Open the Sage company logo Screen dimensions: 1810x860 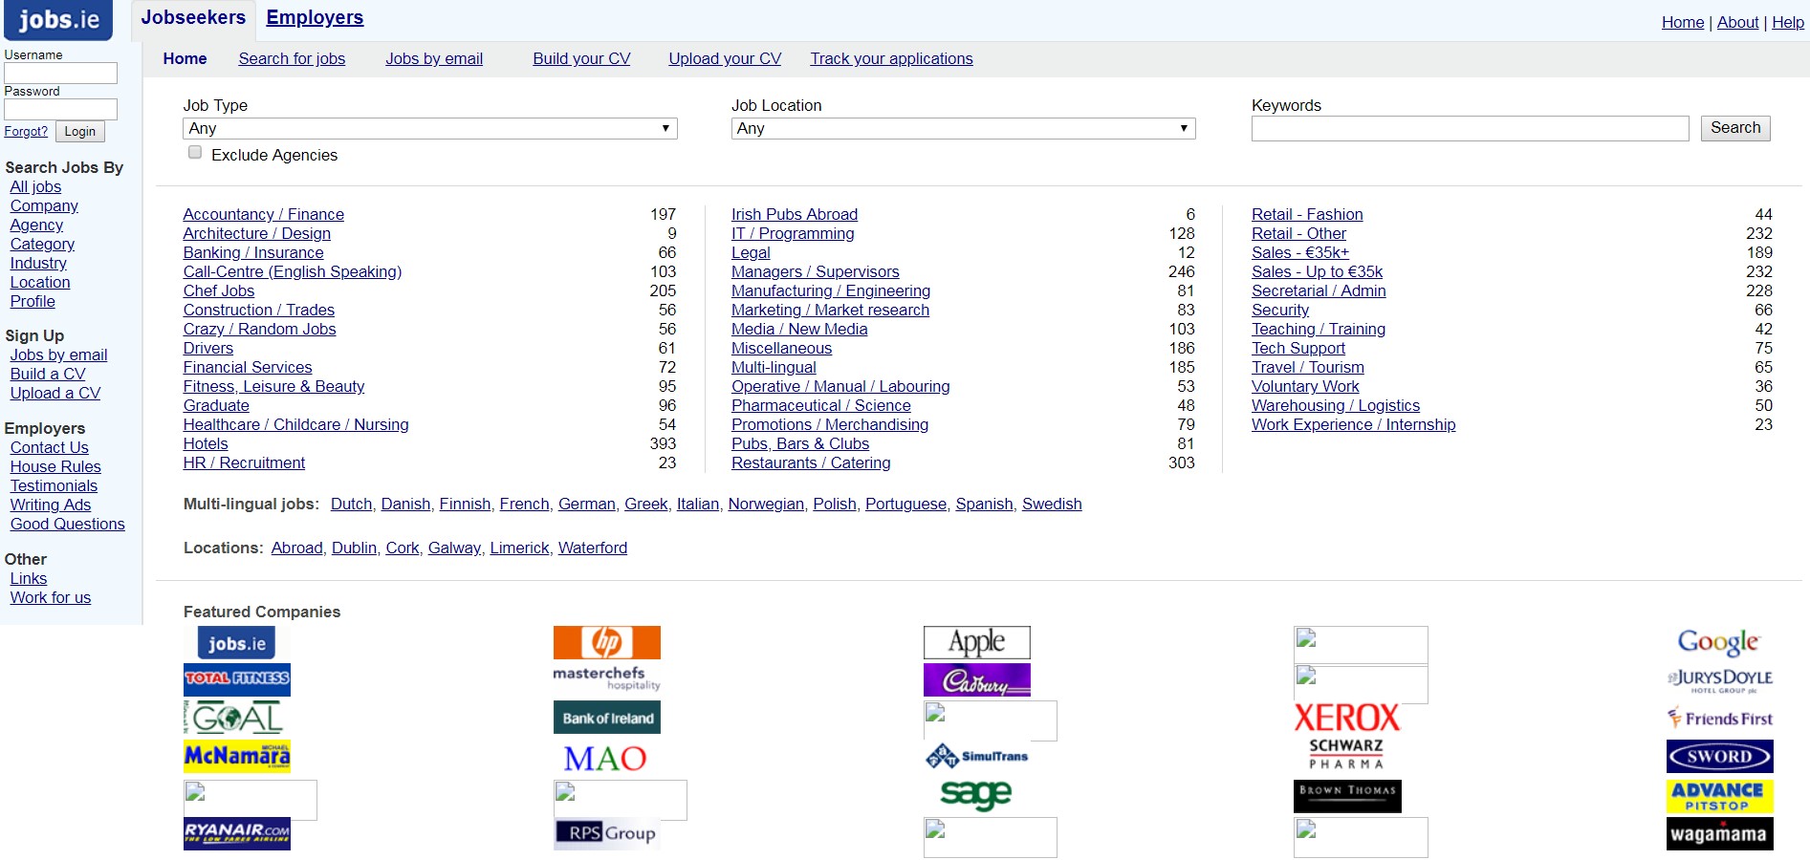point(976,794)
